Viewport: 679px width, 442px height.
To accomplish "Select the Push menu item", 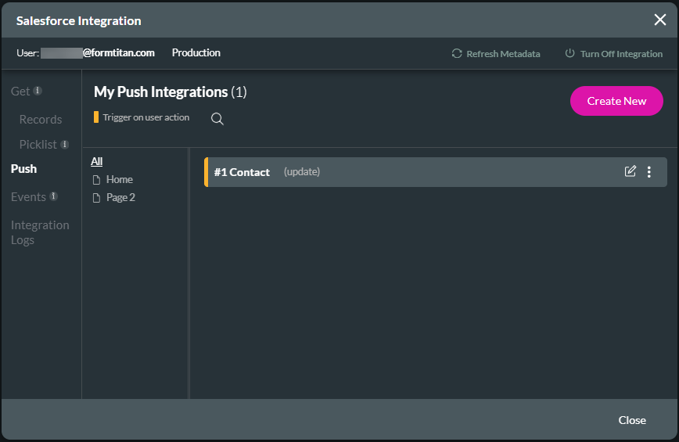I will pos(23,169).
